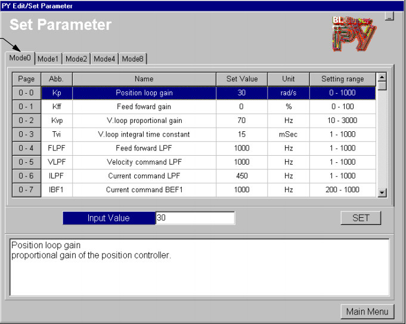Click the Set Value column header
Viewport: 406px width, 324px height.
241,79
